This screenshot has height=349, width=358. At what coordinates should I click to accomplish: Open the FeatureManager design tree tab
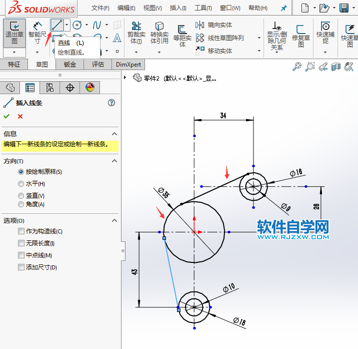click(10, 88)
